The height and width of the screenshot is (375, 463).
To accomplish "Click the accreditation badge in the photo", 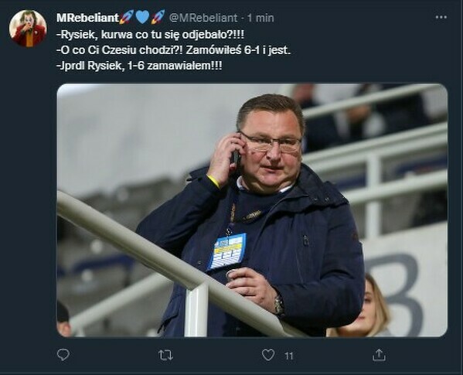I will (x=226, y=251).
